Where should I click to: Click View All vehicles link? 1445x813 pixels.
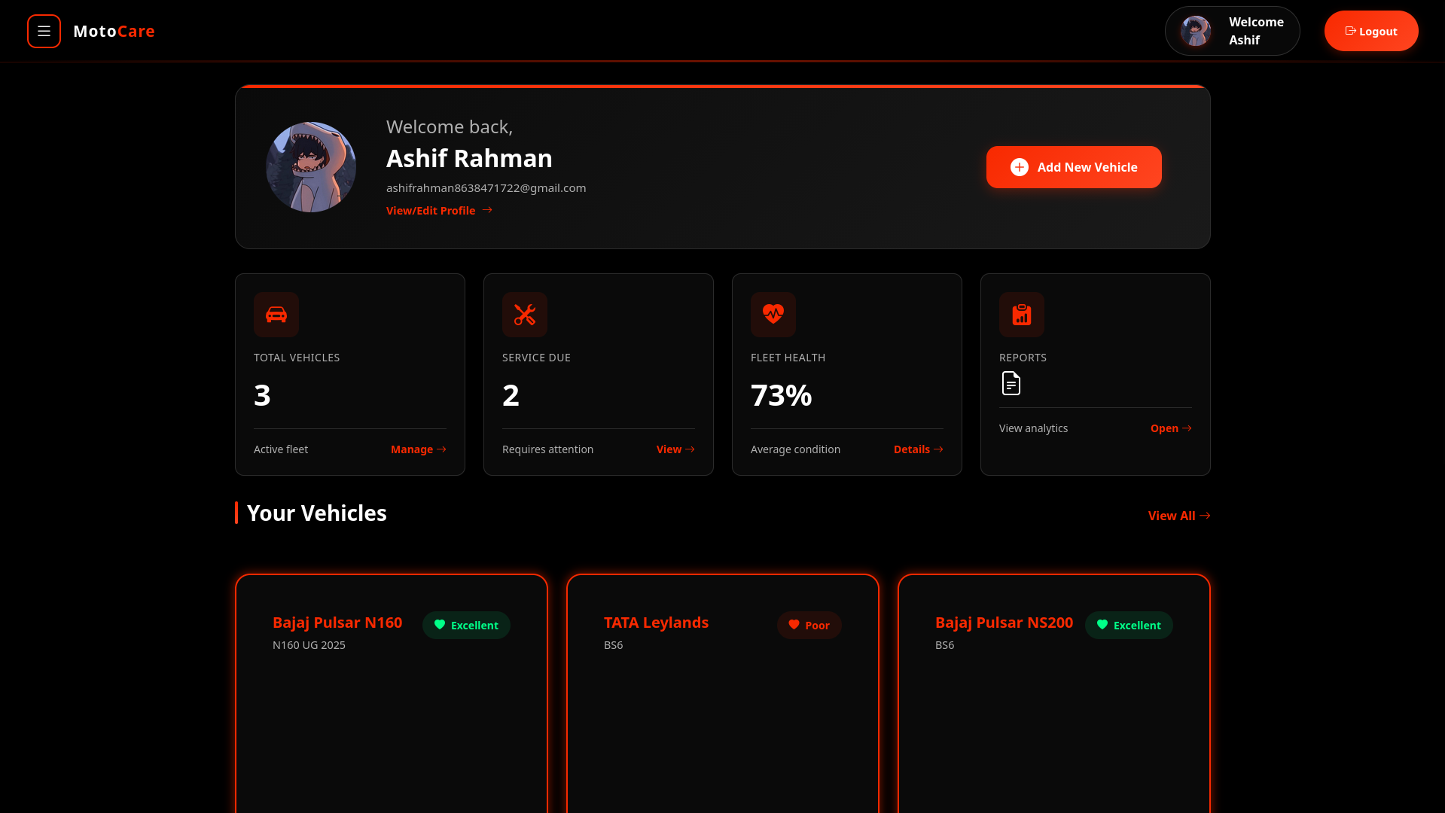(1179, 516)
